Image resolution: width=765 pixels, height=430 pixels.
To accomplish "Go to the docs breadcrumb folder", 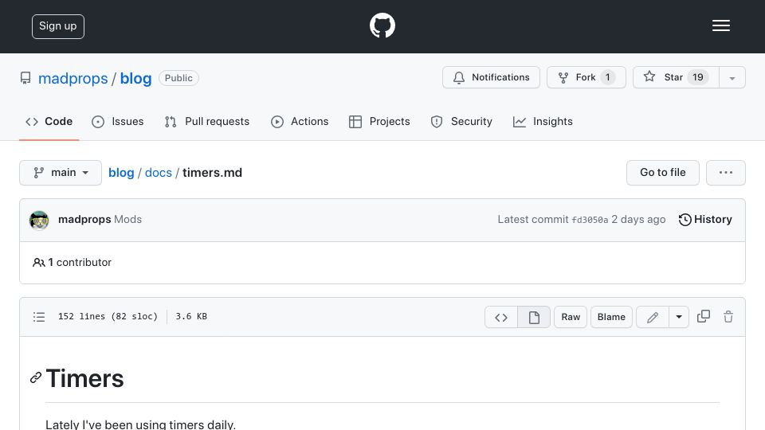I will (159, 173).
